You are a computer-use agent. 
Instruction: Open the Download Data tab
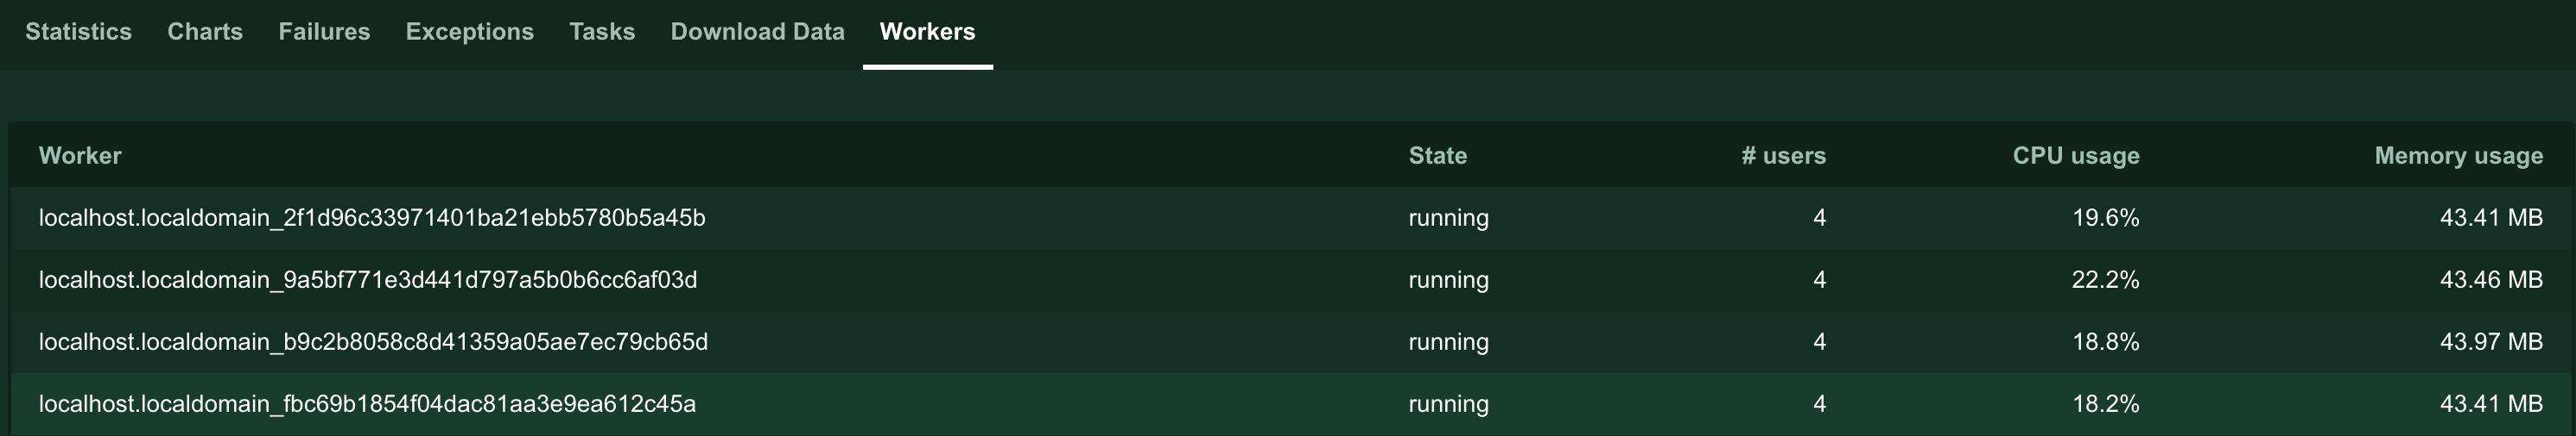757,32
